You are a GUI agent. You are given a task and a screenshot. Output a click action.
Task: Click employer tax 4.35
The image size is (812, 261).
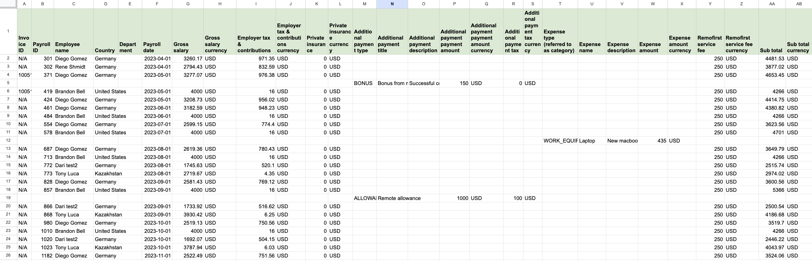(256, 174)
